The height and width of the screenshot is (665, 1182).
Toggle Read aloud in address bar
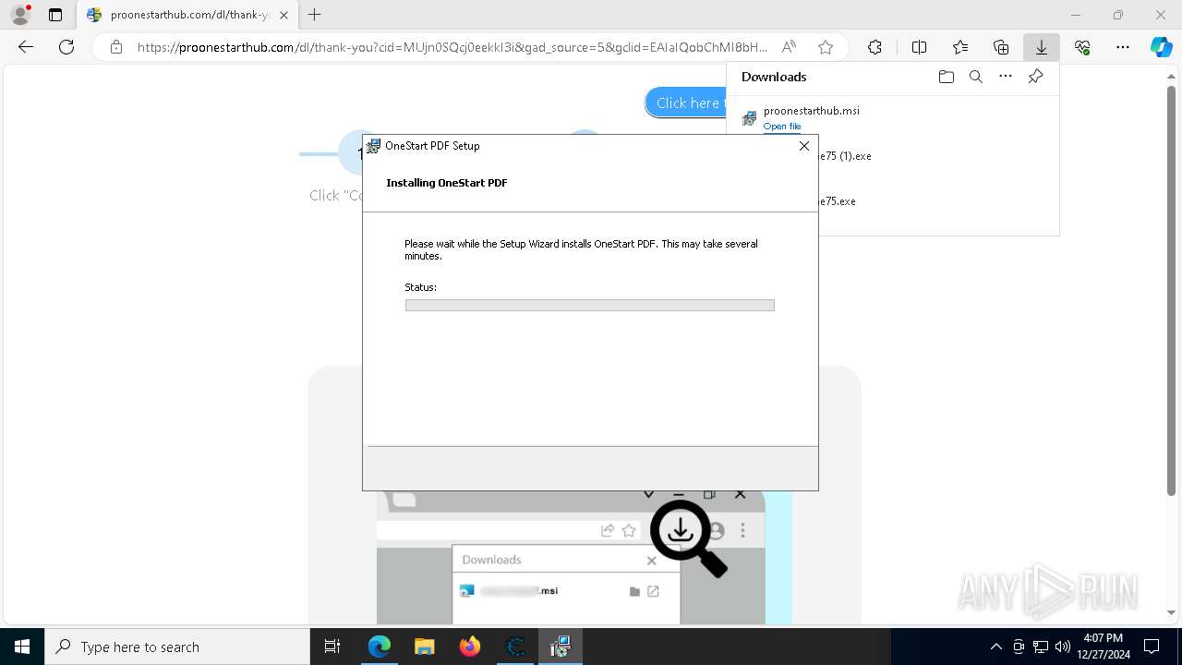789,47
